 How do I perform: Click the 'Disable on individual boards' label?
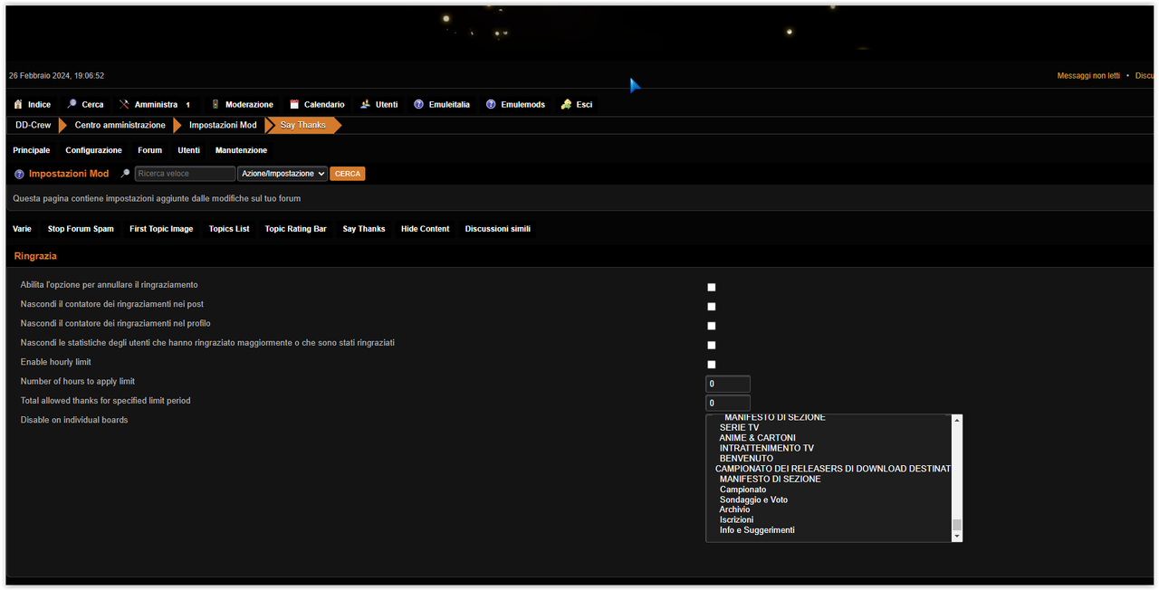tap(74, 420)
